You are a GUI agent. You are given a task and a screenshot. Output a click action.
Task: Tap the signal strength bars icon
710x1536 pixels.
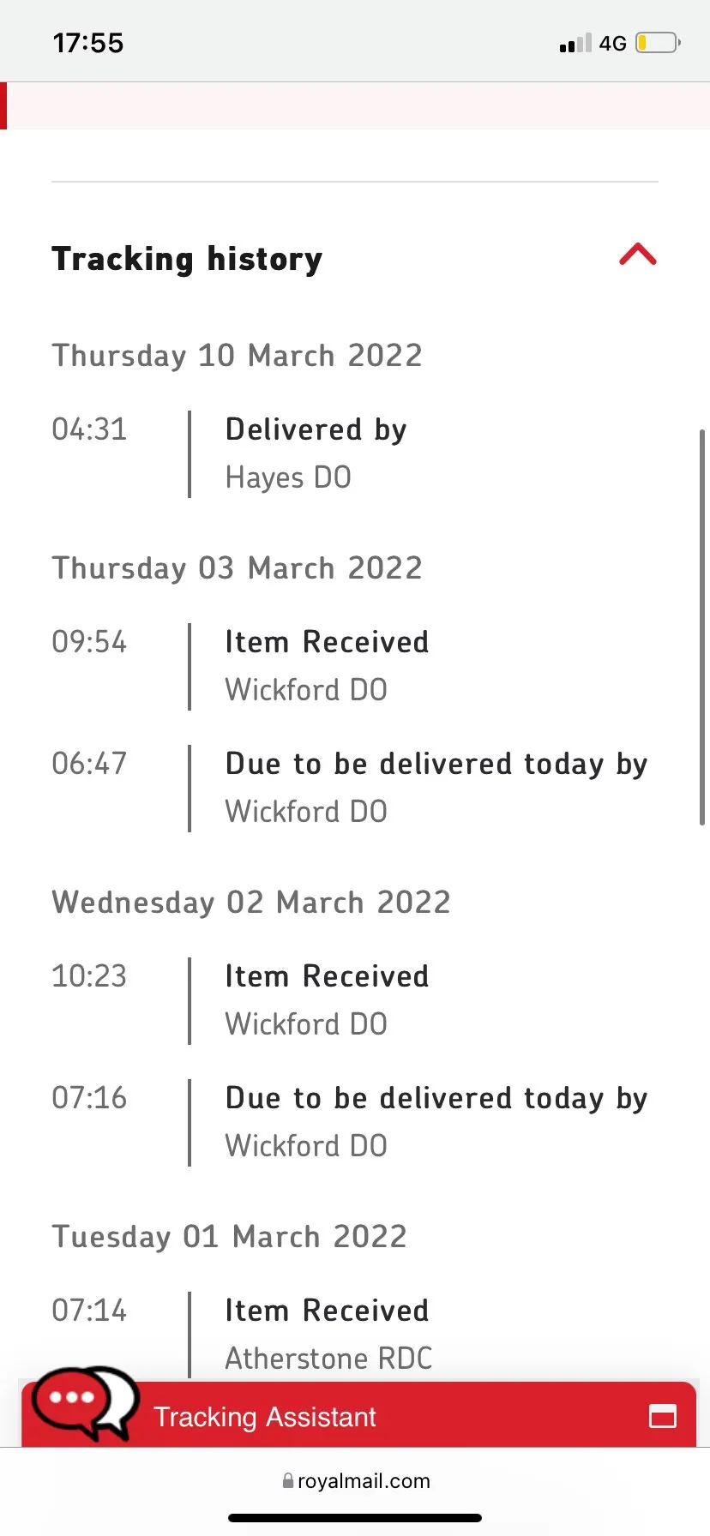575,43
